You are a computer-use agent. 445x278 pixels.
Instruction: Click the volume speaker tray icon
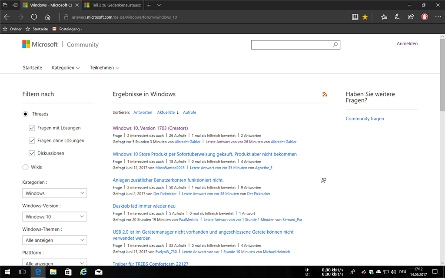tap(393, 272)
